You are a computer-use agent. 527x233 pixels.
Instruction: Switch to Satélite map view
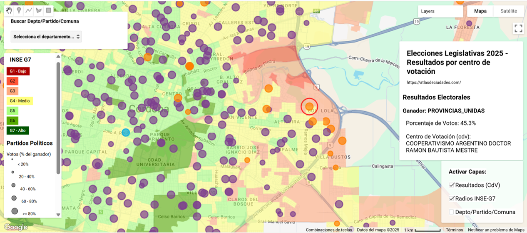(x=509, y=11)
